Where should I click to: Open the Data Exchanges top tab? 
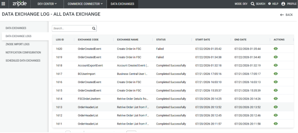[122, 4]
